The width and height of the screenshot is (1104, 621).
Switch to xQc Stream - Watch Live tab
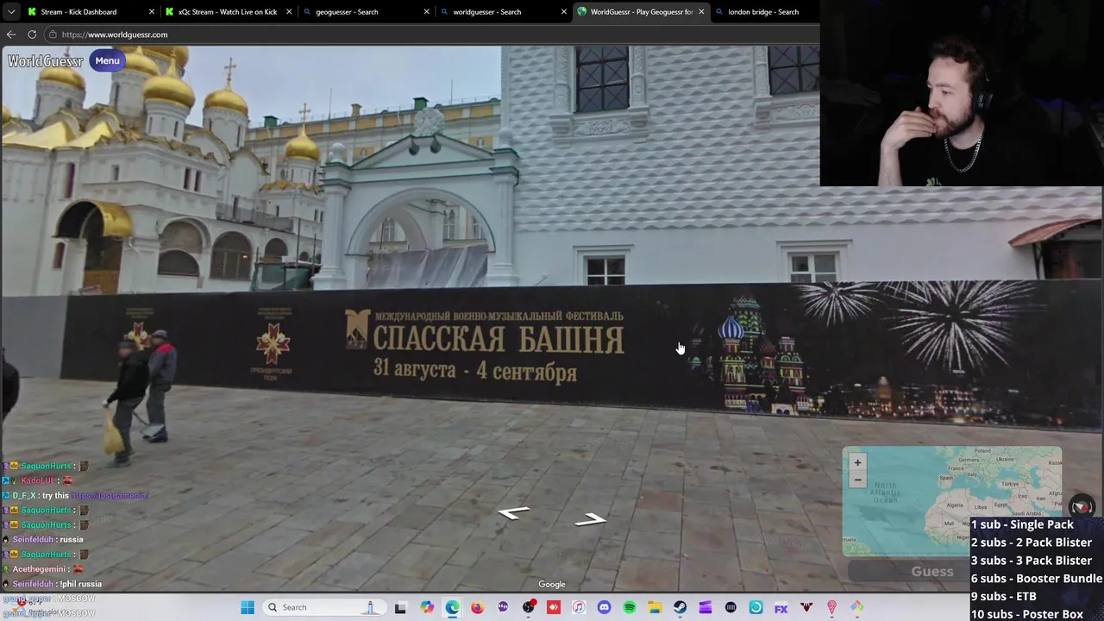tap(228, 12)
